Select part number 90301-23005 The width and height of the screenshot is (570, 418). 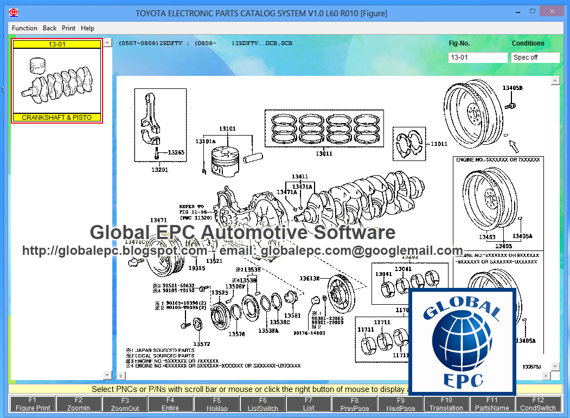[x=328, y=318]
